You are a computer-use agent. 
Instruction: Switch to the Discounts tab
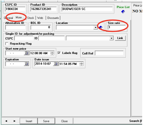coord(53,18)
